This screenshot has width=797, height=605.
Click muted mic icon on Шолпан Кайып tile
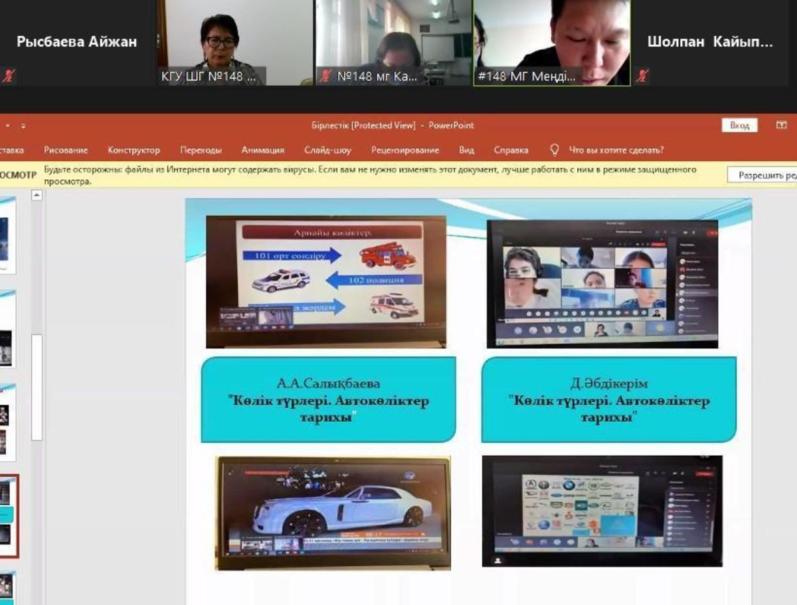(642, 76)
